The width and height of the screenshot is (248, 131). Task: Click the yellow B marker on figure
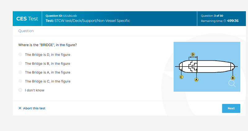pyautogui.click(x=233, y=78)
